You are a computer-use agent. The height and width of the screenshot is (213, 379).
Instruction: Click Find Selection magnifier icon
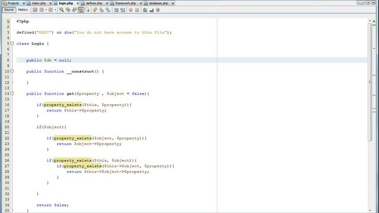pos(62,10)
